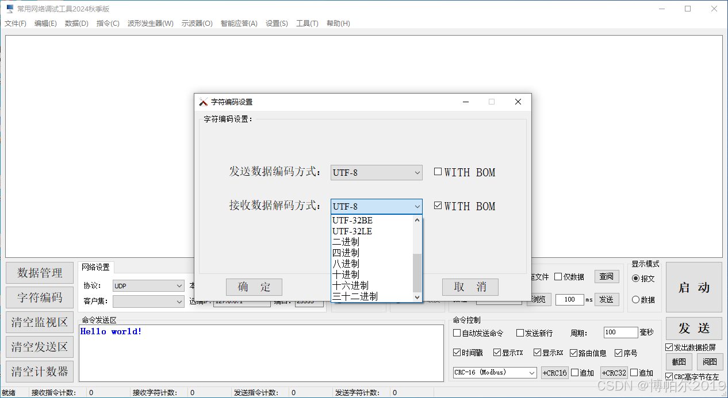Uncheck WITH BOM for 接收数据解码方式
The height and width of the screenshot is (398, 728).
438,205
